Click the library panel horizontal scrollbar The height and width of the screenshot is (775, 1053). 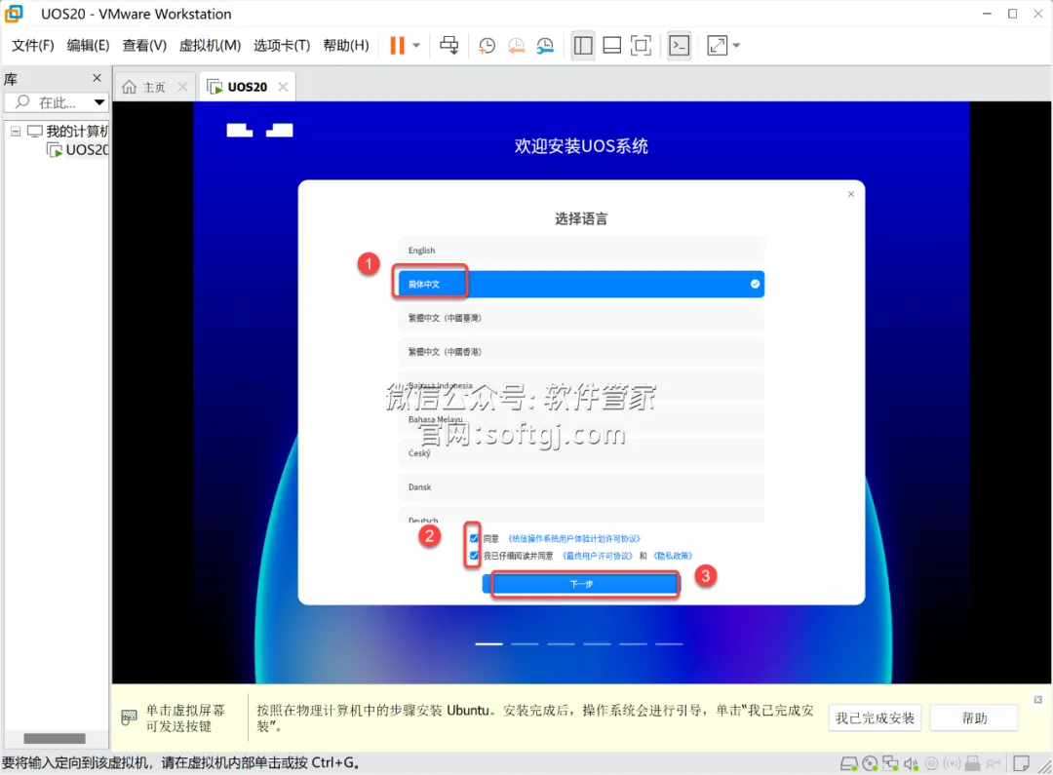[x=55, y=739]
